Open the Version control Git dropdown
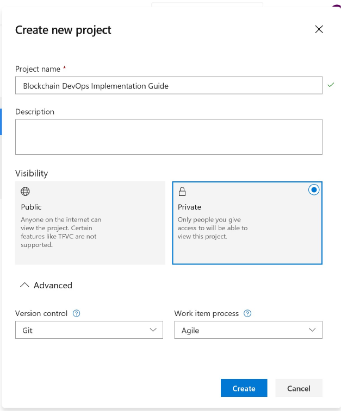Image resolution: width=341 pixels, height=411 pixels. pos(89,330)
